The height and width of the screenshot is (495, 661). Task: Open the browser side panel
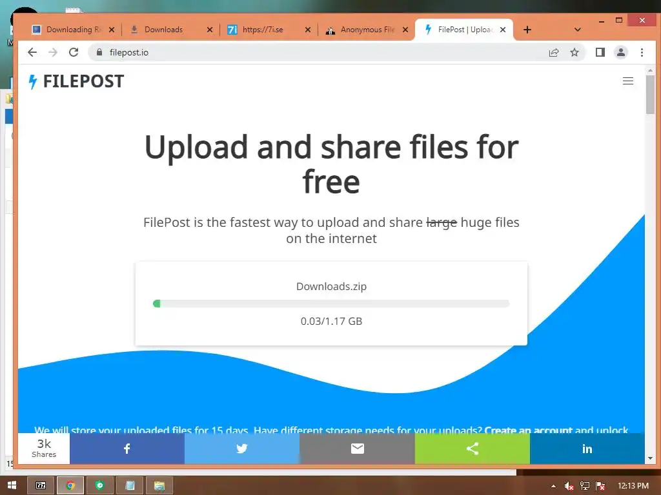(x=600, y=52)
